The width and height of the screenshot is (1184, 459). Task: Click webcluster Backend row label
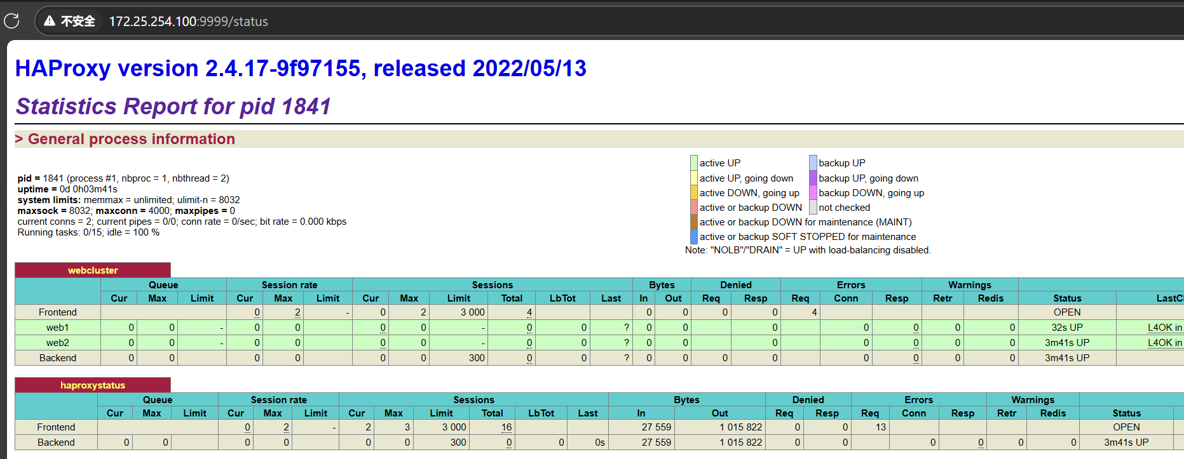tap(57, 358)
